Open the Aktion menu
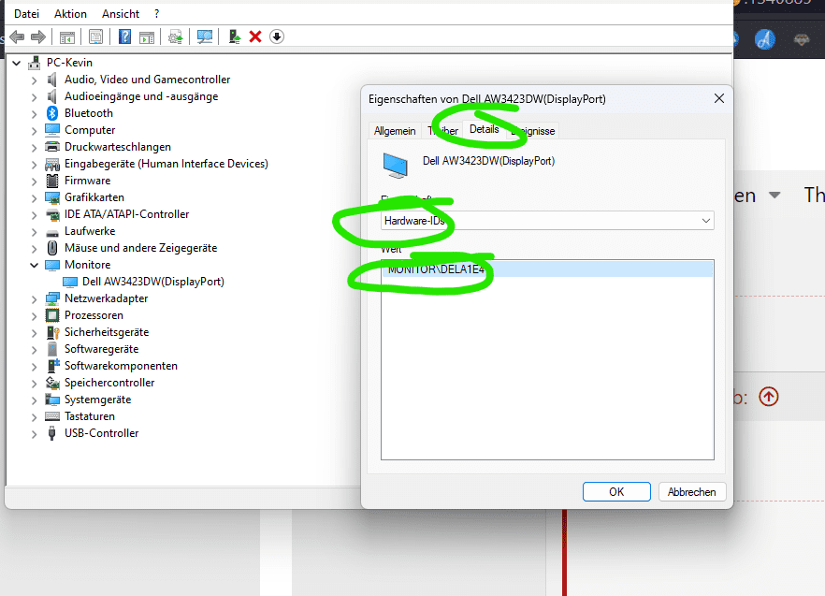The width and height of the screenshot is (825, 596). pyautogui.click(x=70, y=14)
